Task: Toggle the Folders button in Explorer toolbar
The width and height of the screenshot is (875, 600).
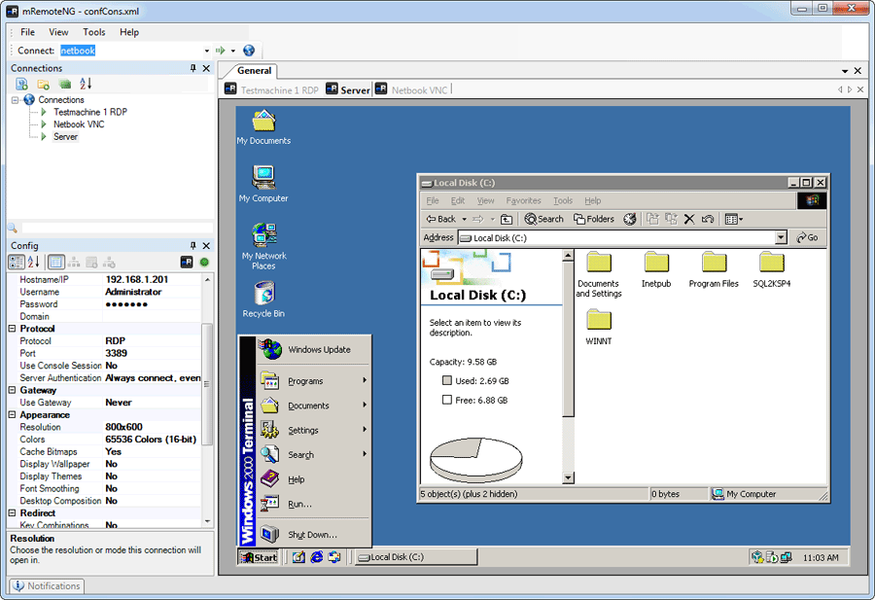Action: tap(593, 219)
